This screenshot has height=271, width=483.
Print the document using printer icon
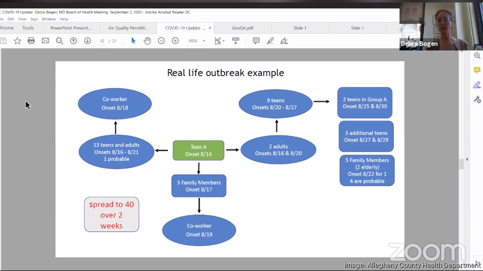31,41
